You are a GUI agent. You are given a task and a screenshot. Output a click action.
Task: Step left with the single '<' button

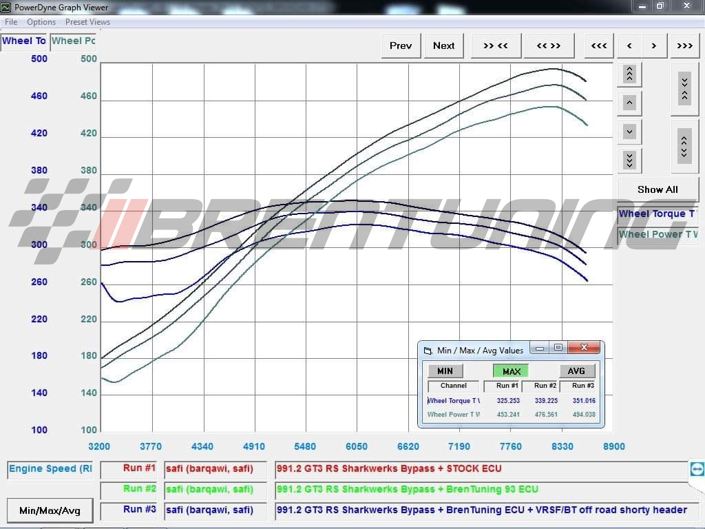pyautogui.click(x=629, y=45)
